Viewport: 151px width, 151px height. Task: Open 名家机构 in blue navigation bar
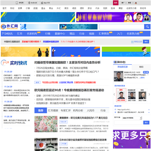coord(32,34)
